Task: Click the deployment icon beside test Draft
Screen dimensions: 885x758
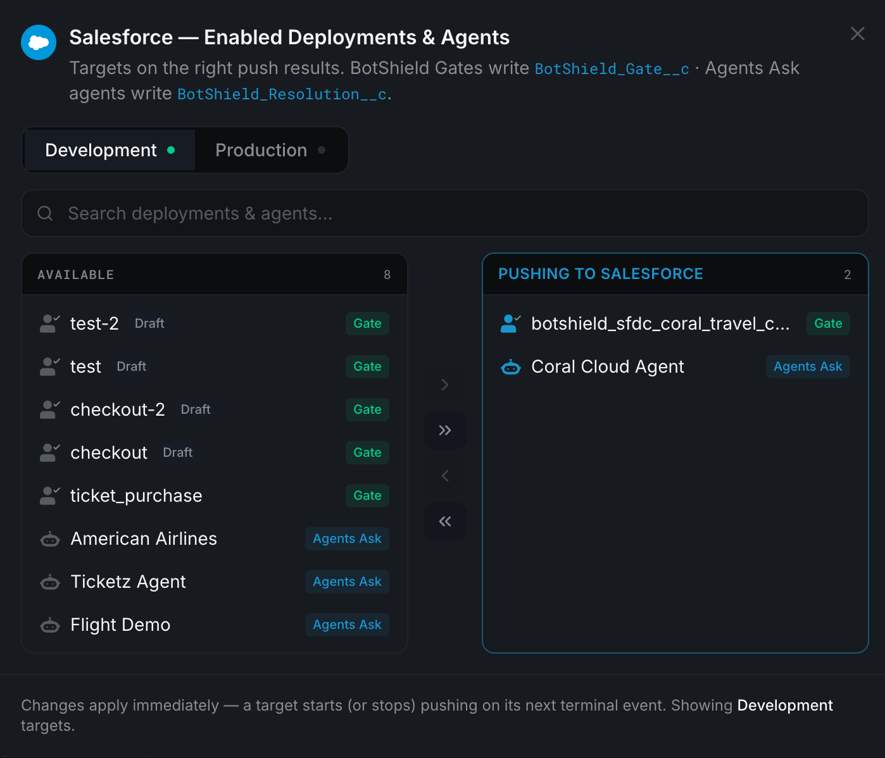Action: pyautogui.click(x=49, y=366)
